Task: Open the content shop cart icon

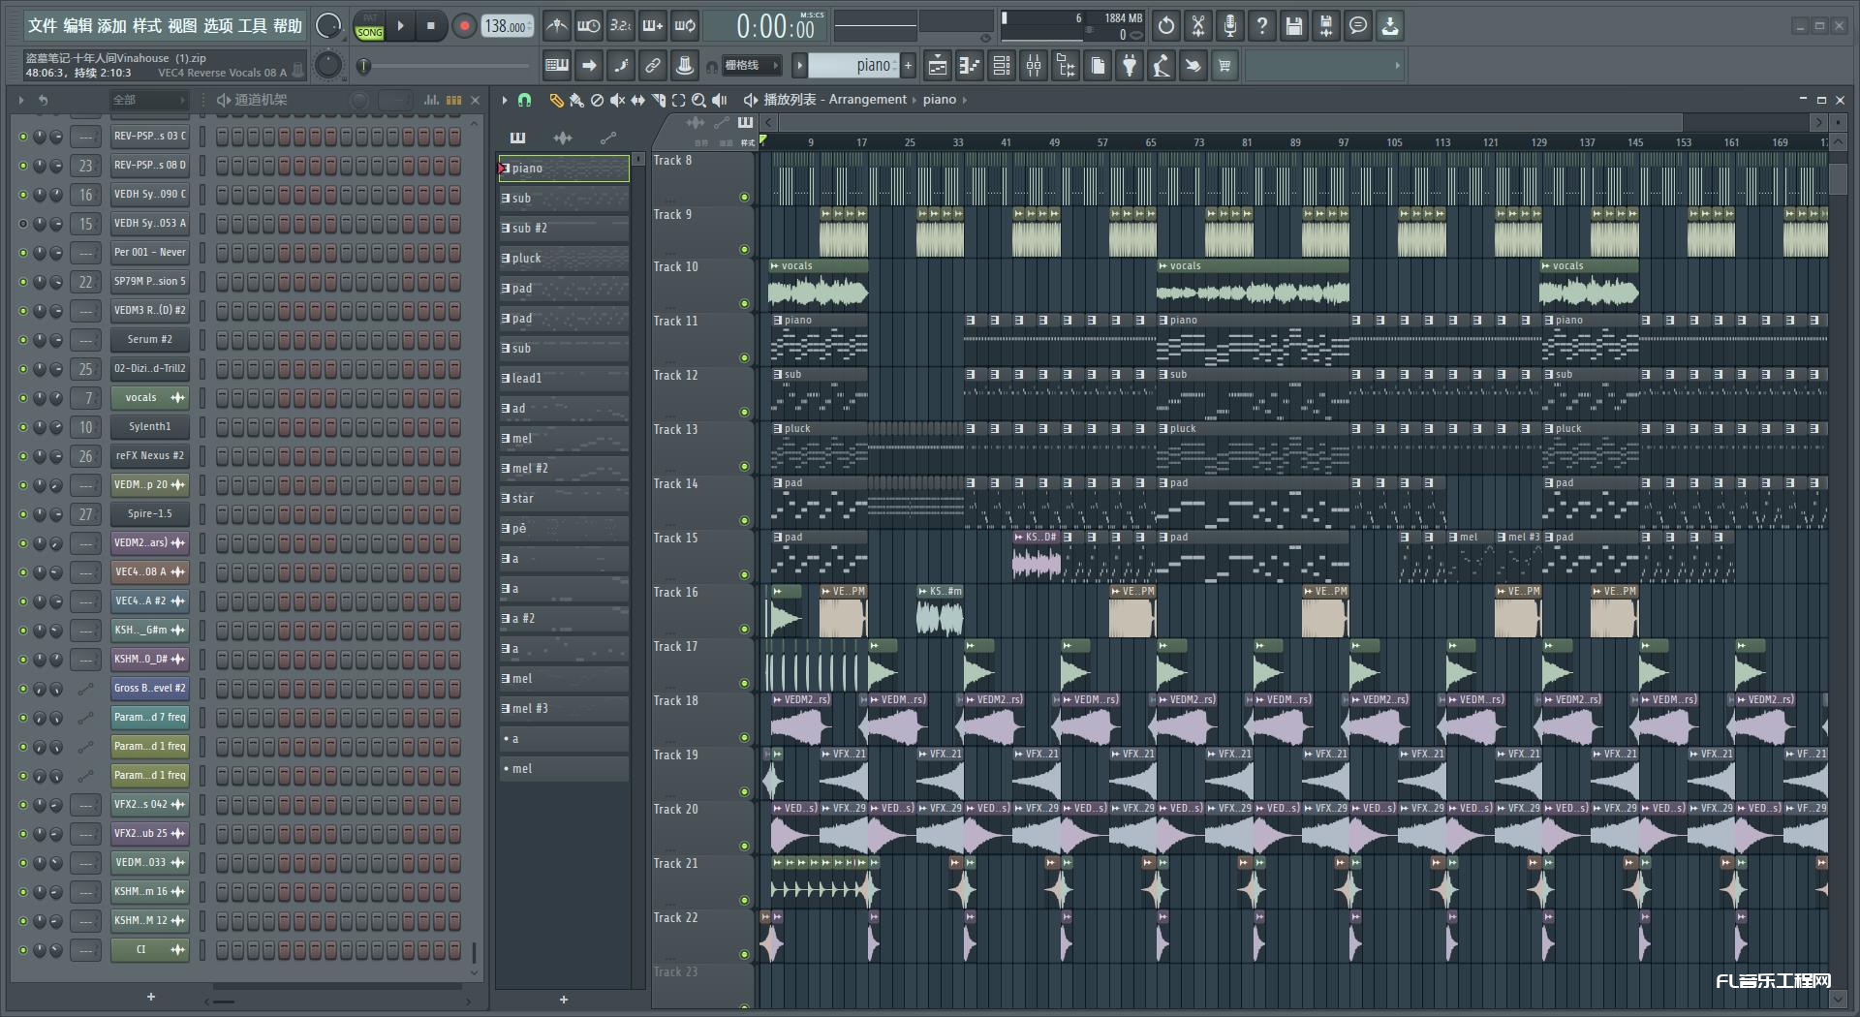Action: coord(1224,66)
